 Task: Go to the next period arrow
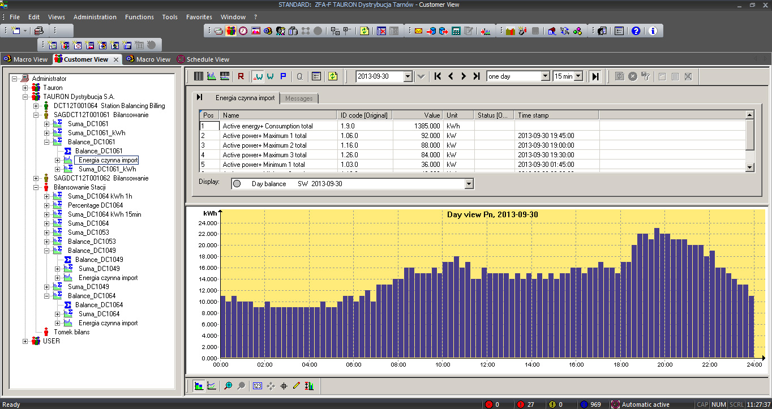tap(464, 76)
